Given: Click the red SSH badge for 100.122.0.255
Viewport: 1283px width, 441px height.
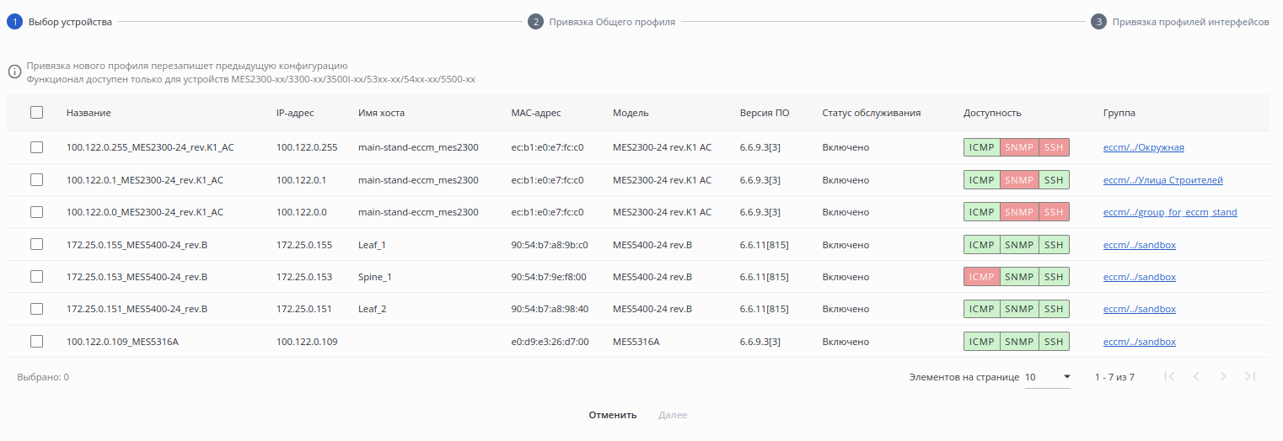Looking at the screenshot, I should tap(1054, 147).
